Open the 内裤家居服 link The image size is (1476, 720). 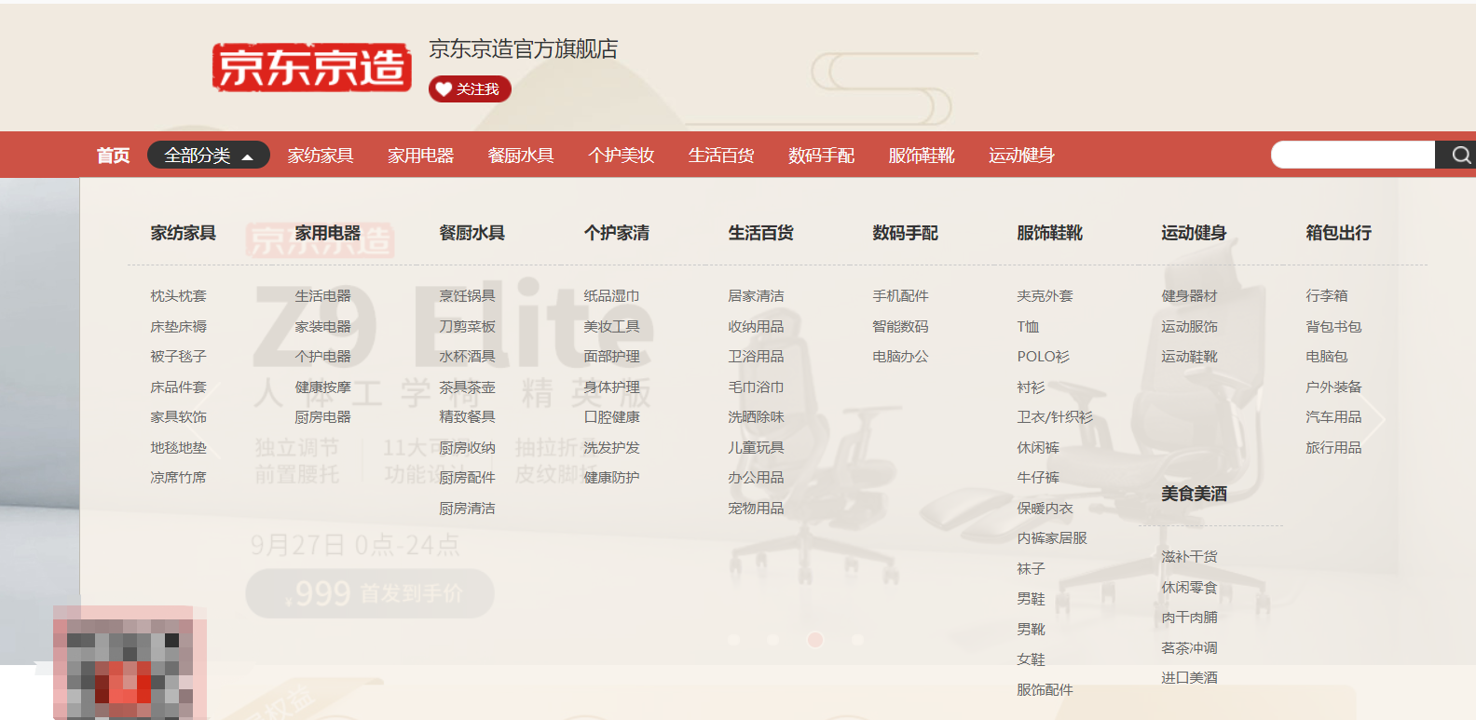coord(1052,538)
